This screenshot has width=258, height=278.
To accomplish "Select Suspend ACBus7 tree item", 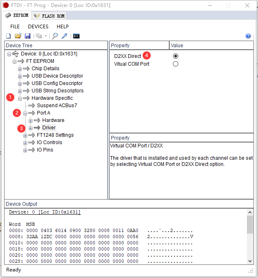I will click(x=57, y=106).
